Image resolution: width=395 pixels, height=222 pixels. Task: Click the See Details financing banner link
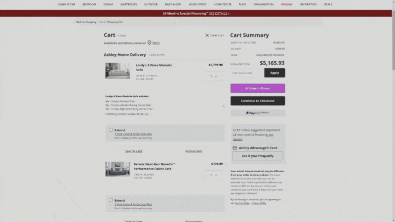coord(219,13)
